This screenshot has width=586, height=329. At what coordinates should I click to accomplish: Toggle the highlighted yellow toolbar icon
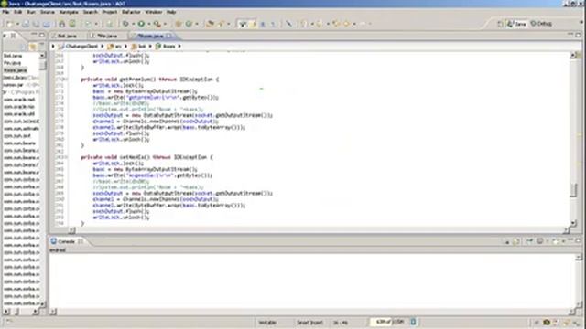253,24
